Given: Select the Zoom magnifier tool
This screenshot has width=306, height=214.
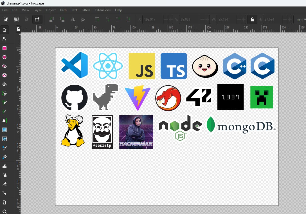Looking at the screenshot, I should pos(4,211).
